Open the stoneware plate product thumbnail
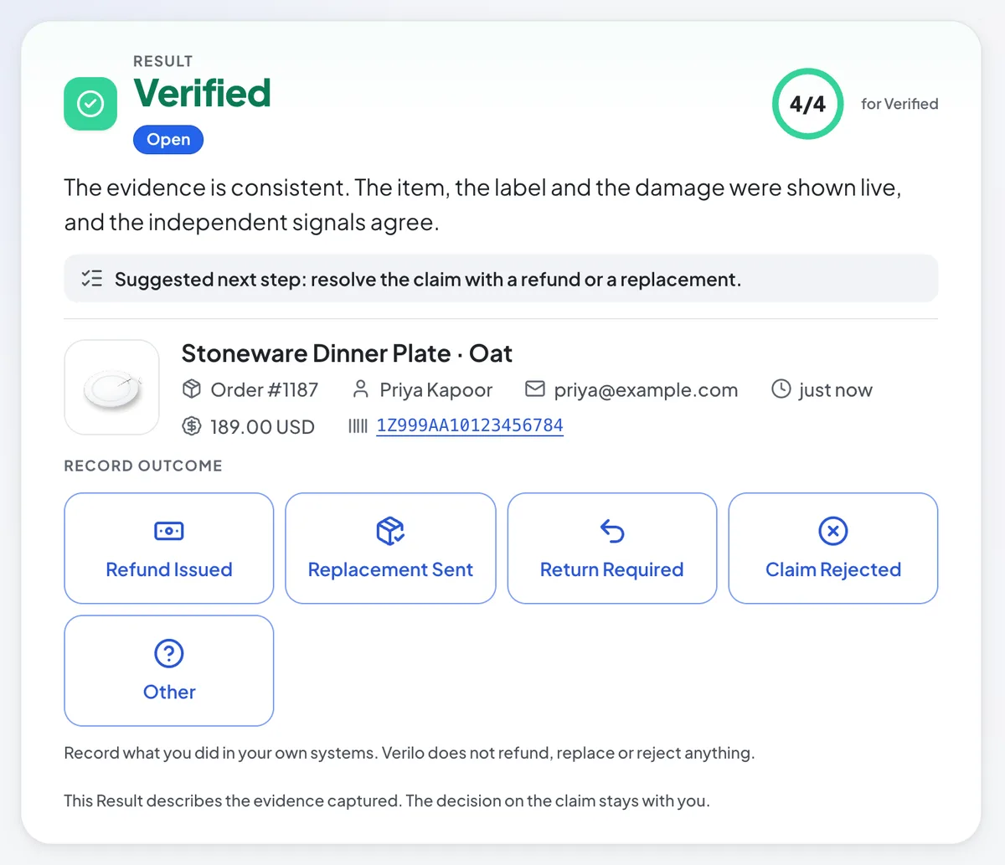 coord(112,387)
